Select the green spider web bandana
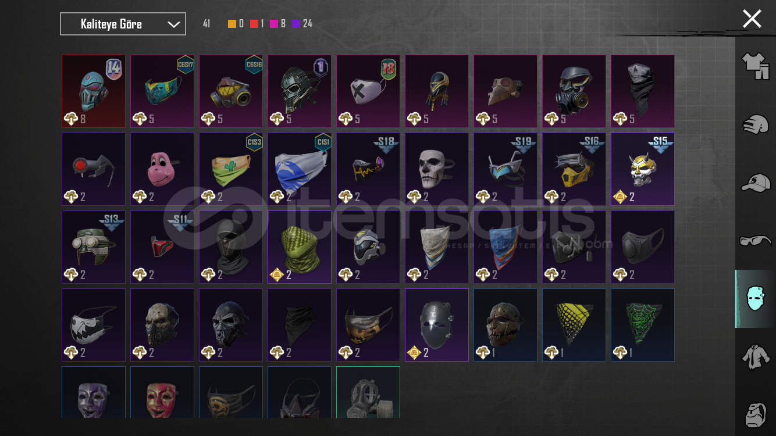The width and height of the screenshot is (776, 436). click(x=643, y=325)
